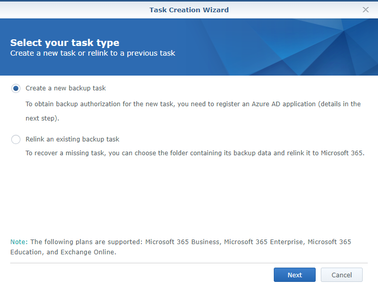Click the Azure AD application authorization description
Screen dimensions: 378x286
pos(193,111)
